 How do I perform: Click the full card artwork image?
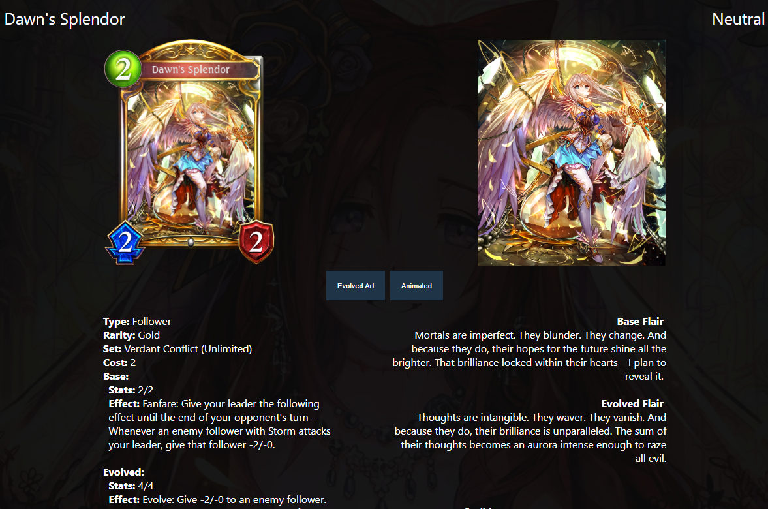coord(571,153)
